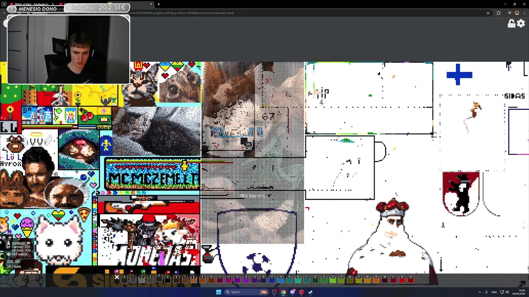Pick palette color 29

tap(376, 280)
